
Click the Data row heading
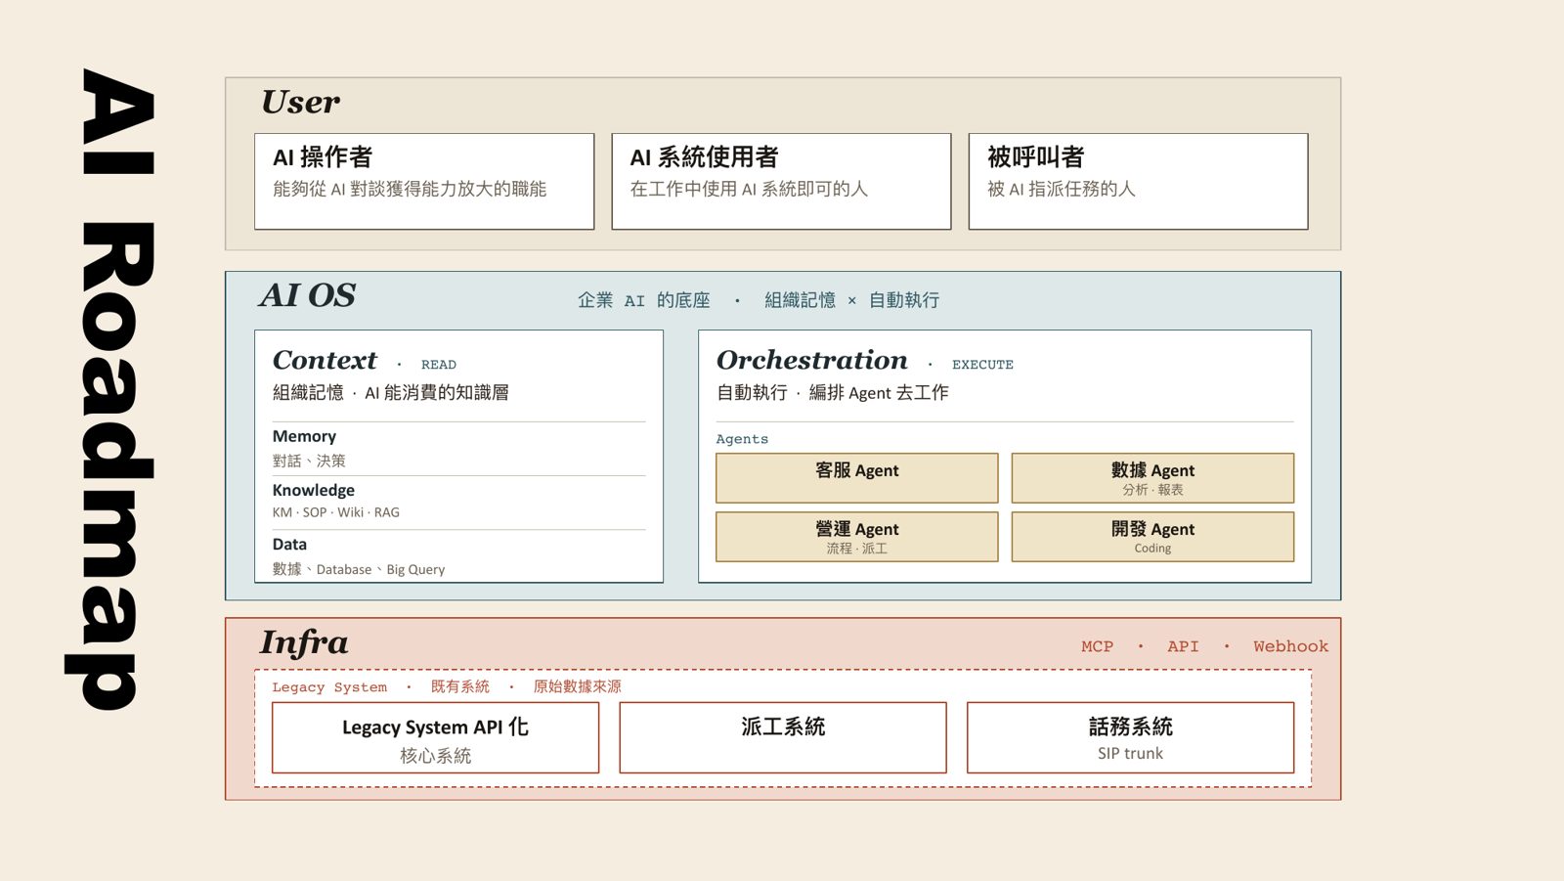289,544
